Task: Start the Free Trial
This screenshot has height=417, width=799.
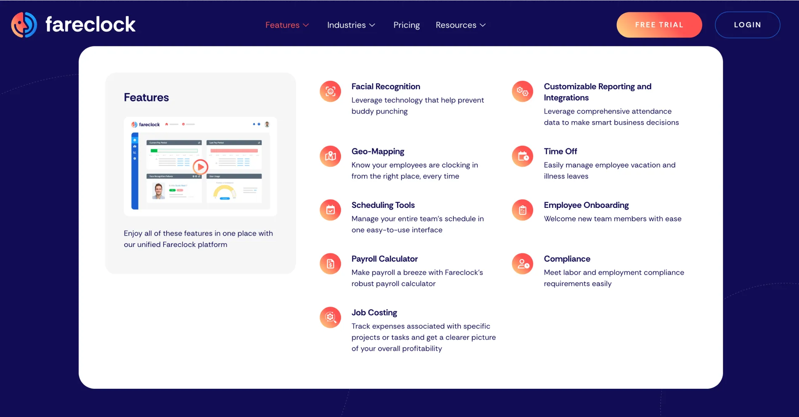Action: (659, 25)
